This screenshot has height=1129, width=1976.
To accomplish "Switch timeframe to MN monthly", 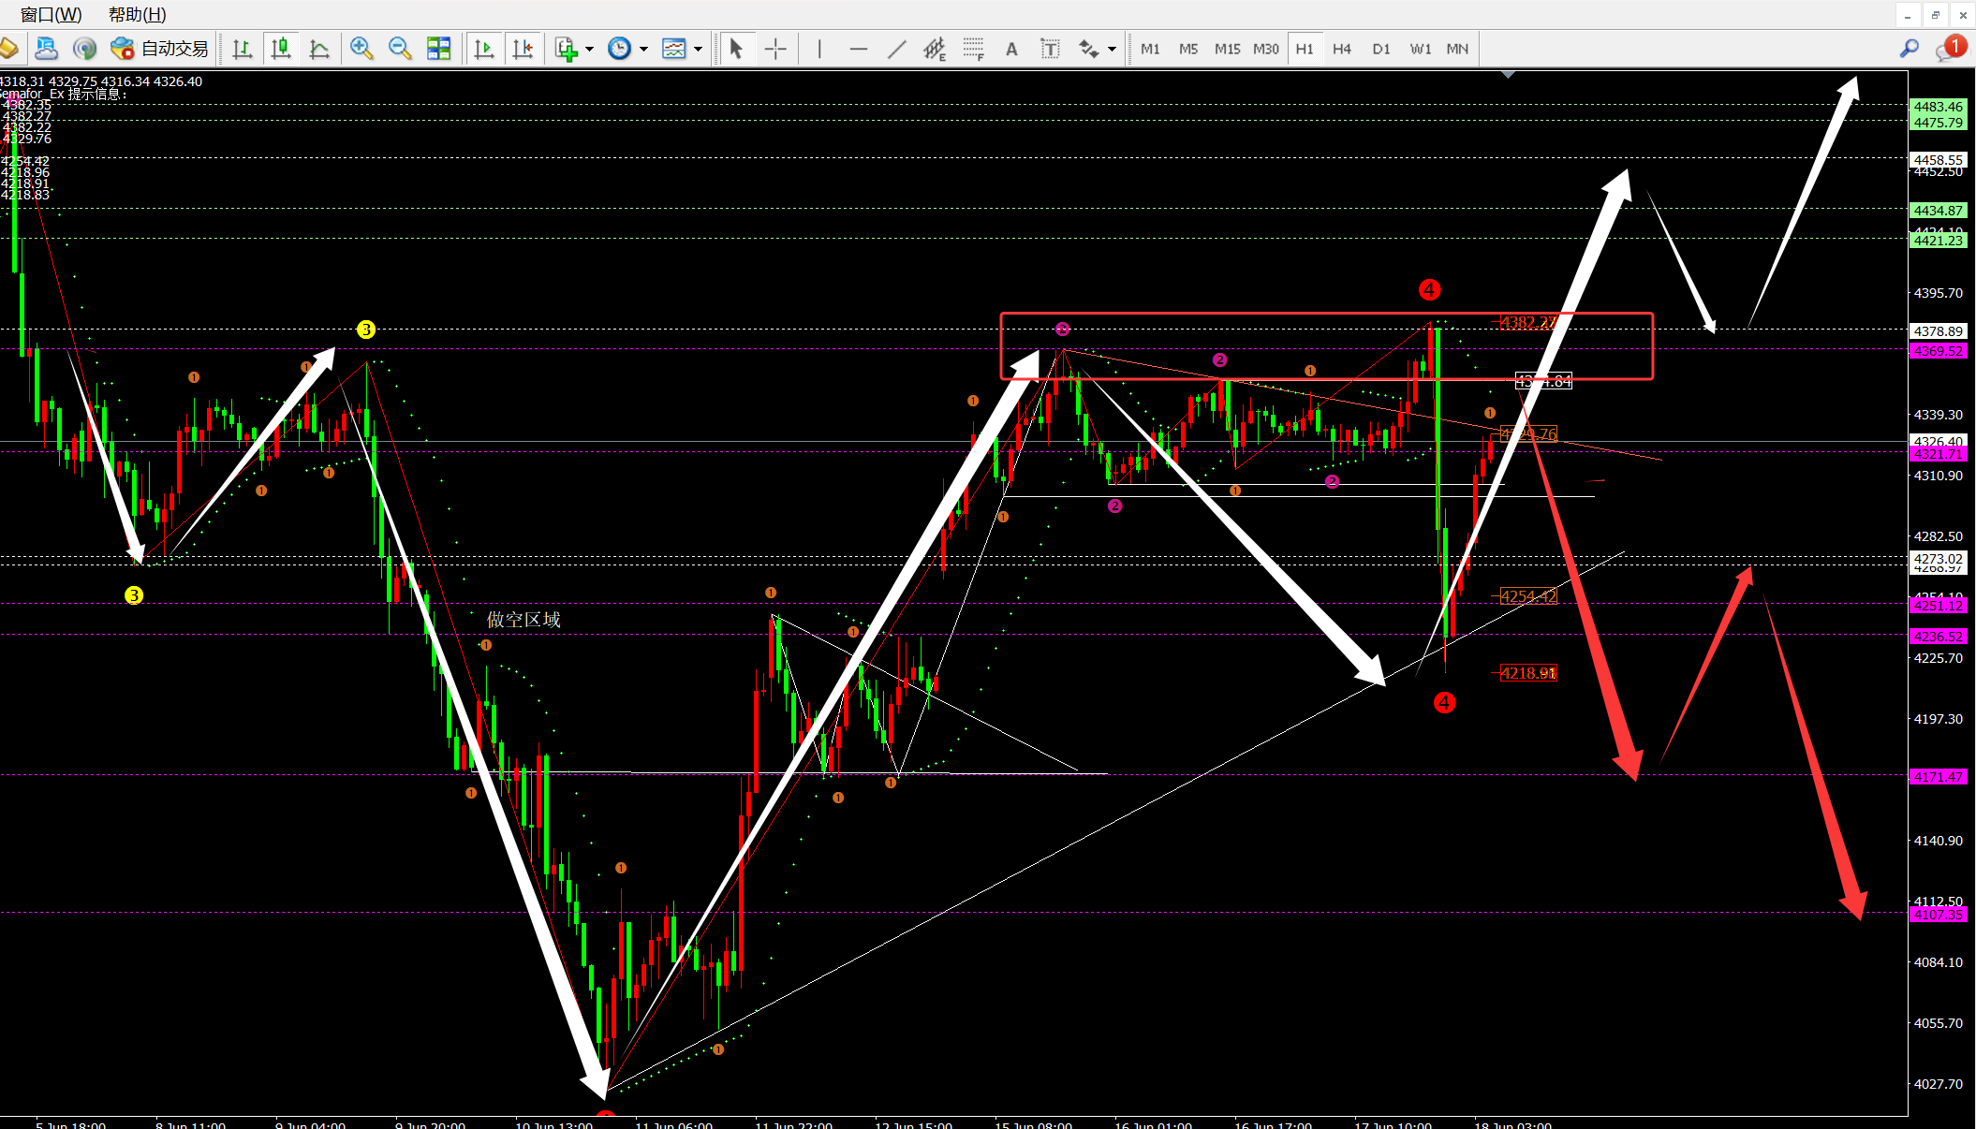I will (1457, 49).
